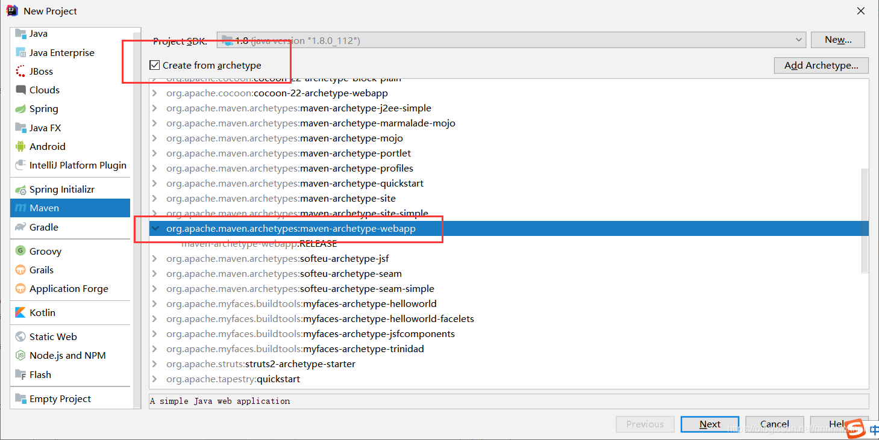Close the New Project dialog

point(860,11)
